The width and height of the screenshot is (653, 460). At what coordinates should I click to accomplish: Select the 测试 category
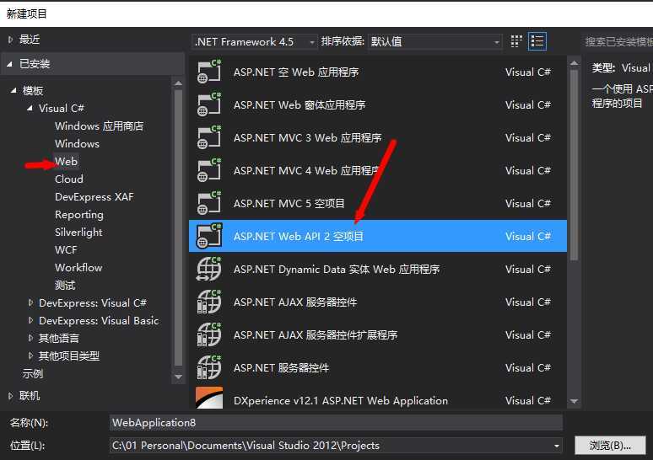[65, 286]
